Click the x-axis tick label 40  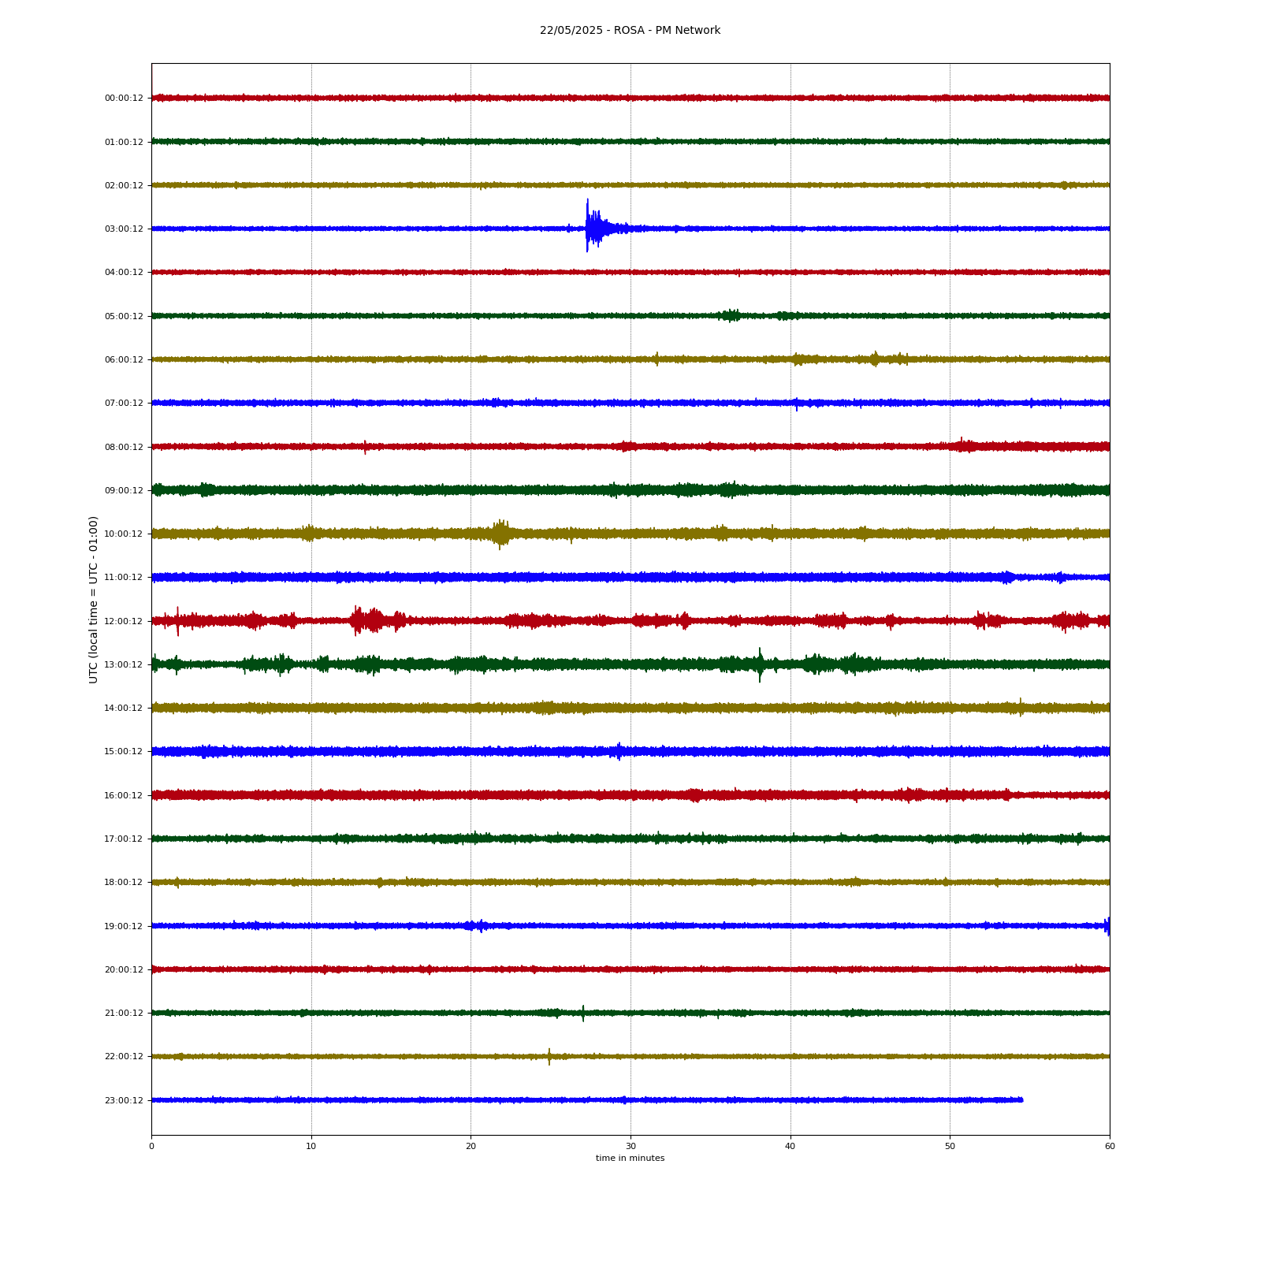[790, 1146]
